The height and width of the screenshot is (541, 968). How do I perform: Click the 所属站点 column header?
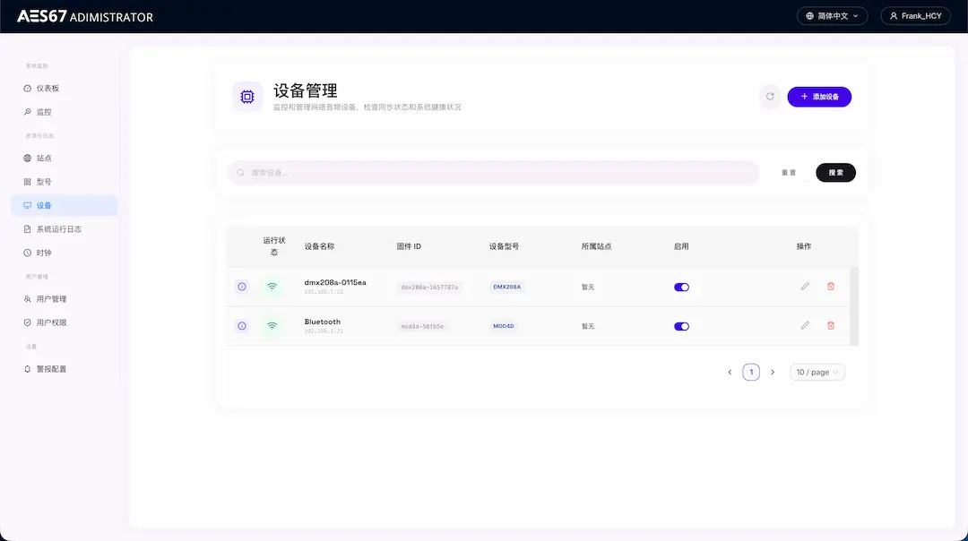coord(596,246)
